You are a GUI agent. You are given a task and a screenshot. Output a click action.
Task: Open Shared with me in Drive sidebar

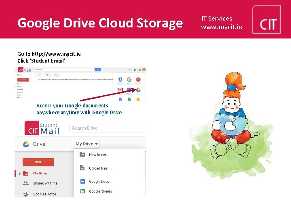(45, 183)
